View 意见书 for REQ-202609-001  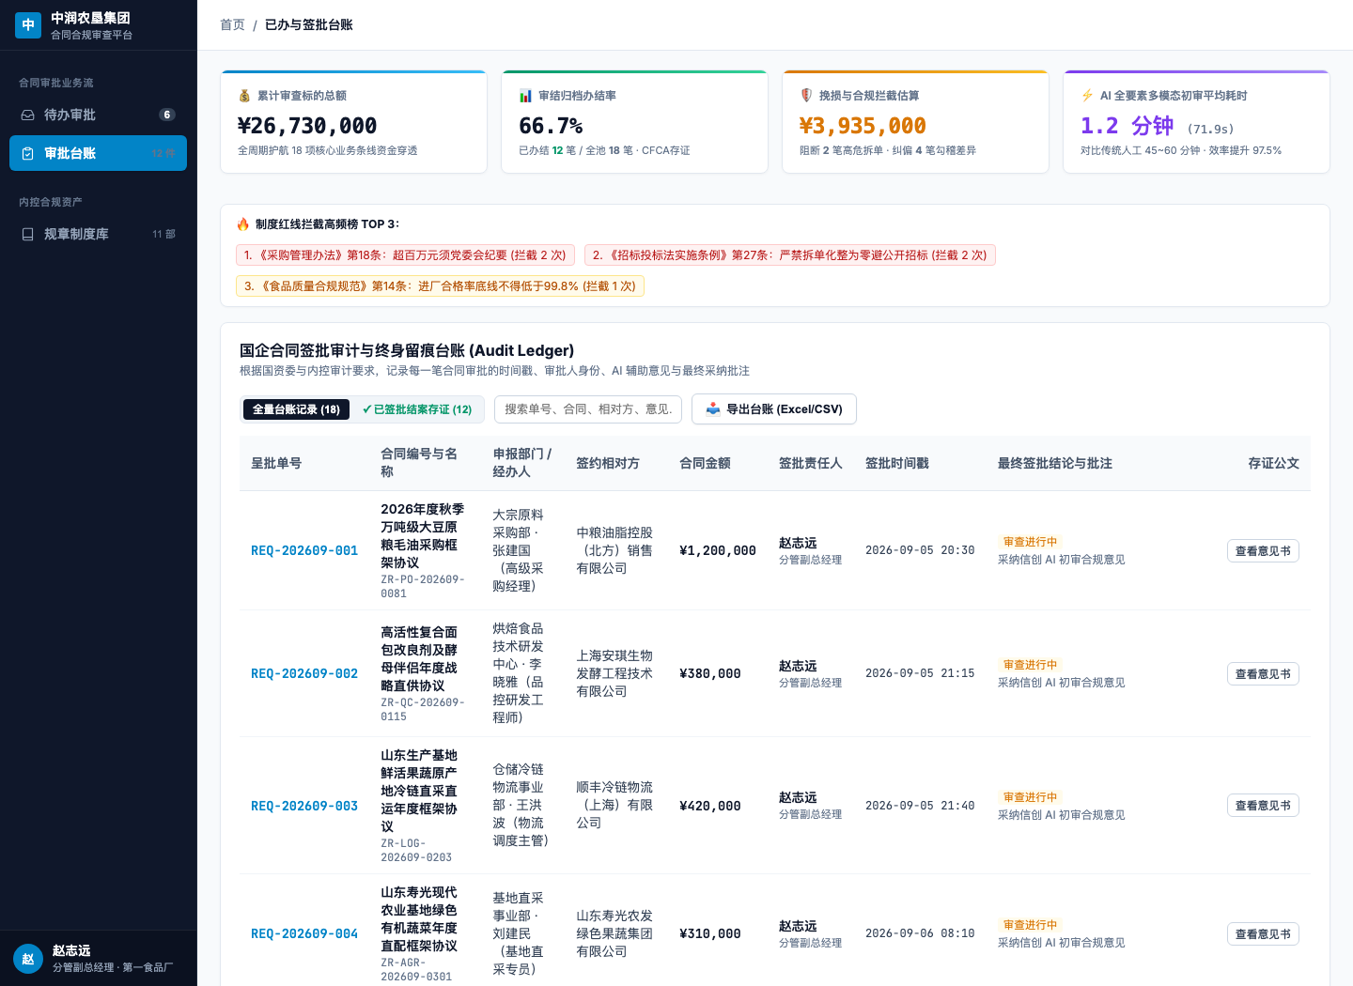1263,551
